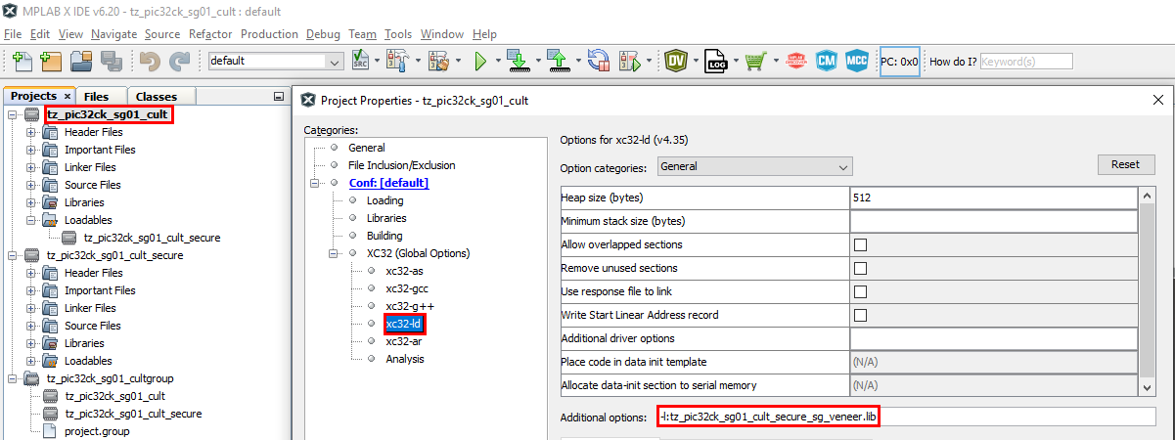Screen dimensions: 1175x440
Task: Click the Open Project folder icon
Action: point(80,61)
